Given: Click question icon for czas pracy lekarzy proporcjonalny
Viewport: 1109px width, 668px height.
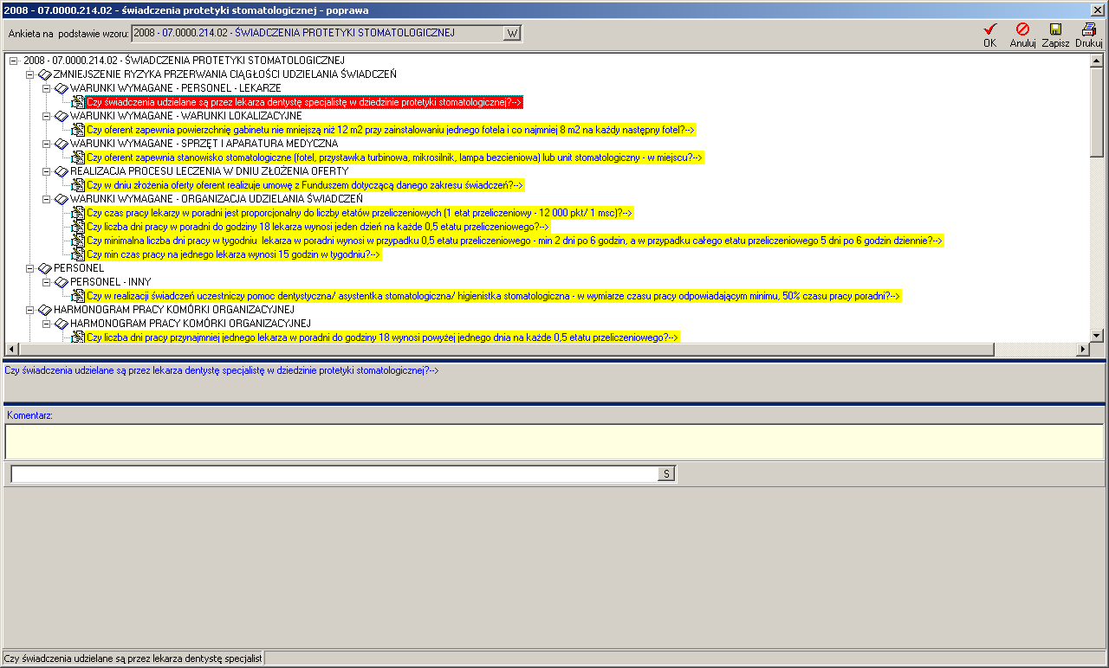Looking at the screenshot, I should click(78, 213).
